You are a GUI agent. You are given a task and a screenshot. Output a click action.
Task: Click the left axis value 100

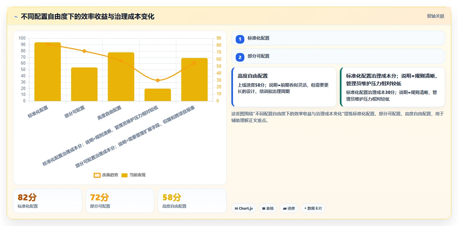click(x=22, y=38)
